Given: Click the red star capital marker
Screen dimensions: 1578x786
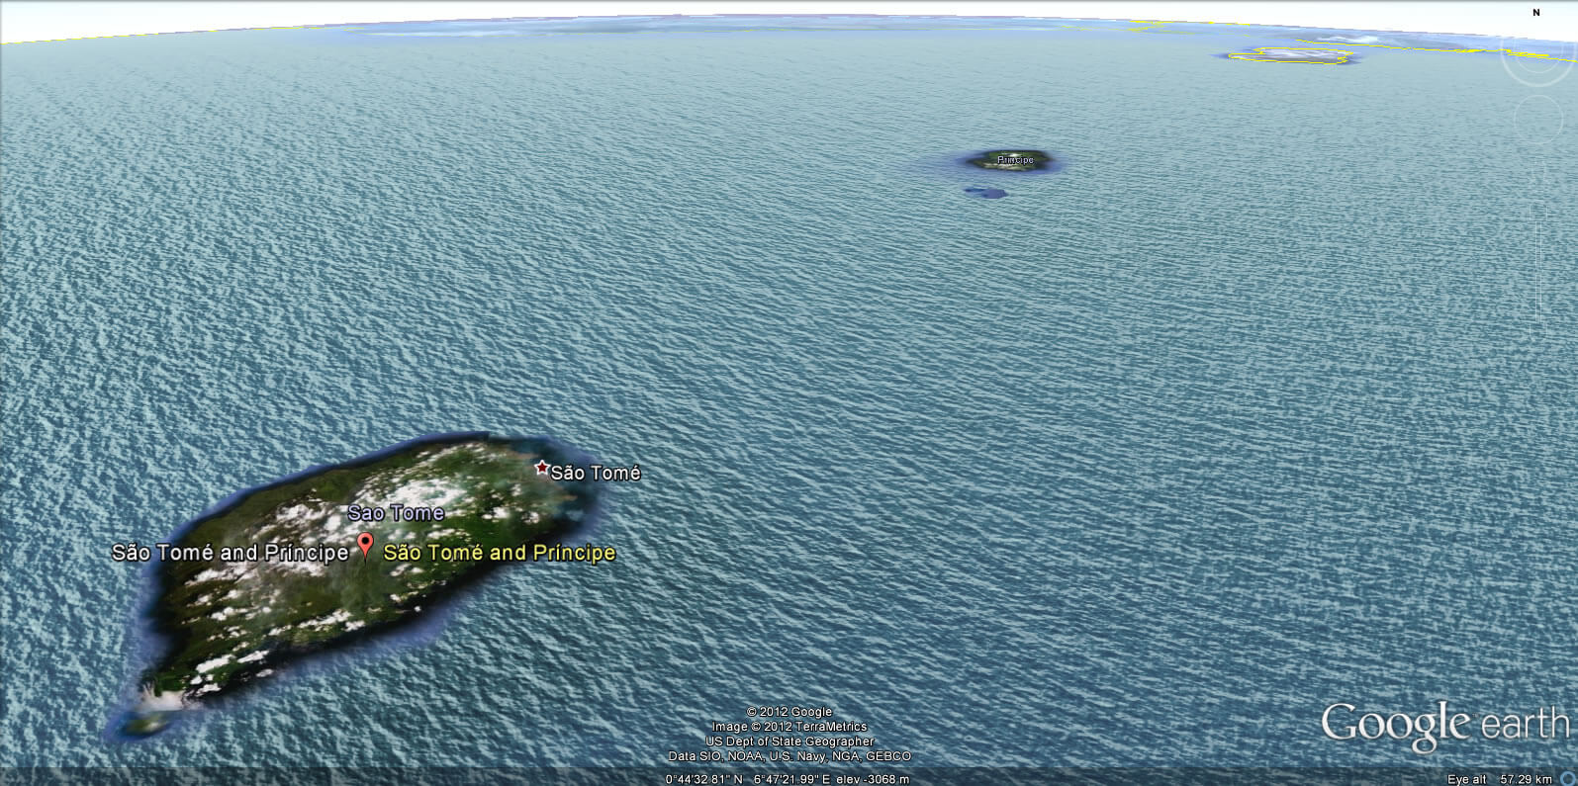Looking at the screenshot, I should click(x=541, y=468).
